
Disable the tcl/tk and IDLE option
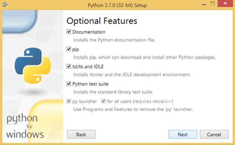coord(69,66)
